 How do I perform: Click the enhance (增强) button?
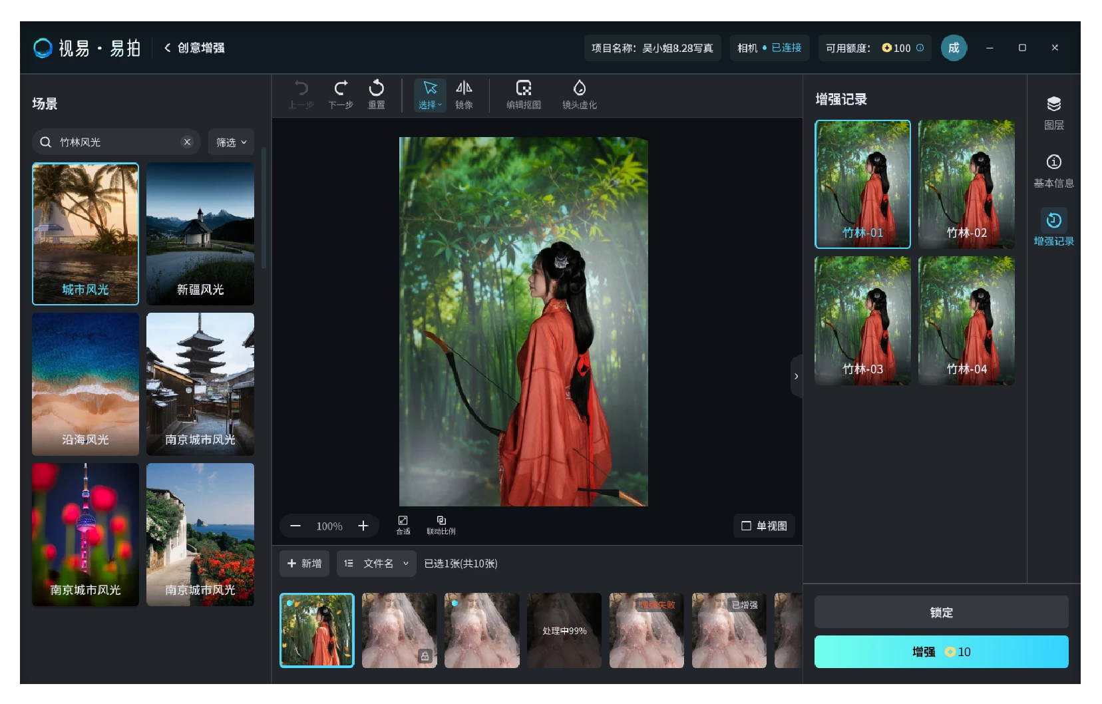tap(941, 652)
